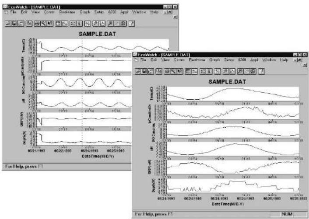The image size is (309, 219).
Task: Click the save disk icon in the back window toolbar
Action: click(x=14, y=24)
